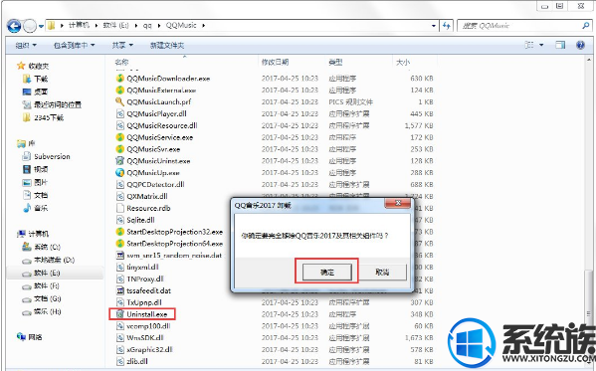Select QQMusicUninst.exe file icon
The width and height of the screenshot is (596, 371).
point(120,161)
